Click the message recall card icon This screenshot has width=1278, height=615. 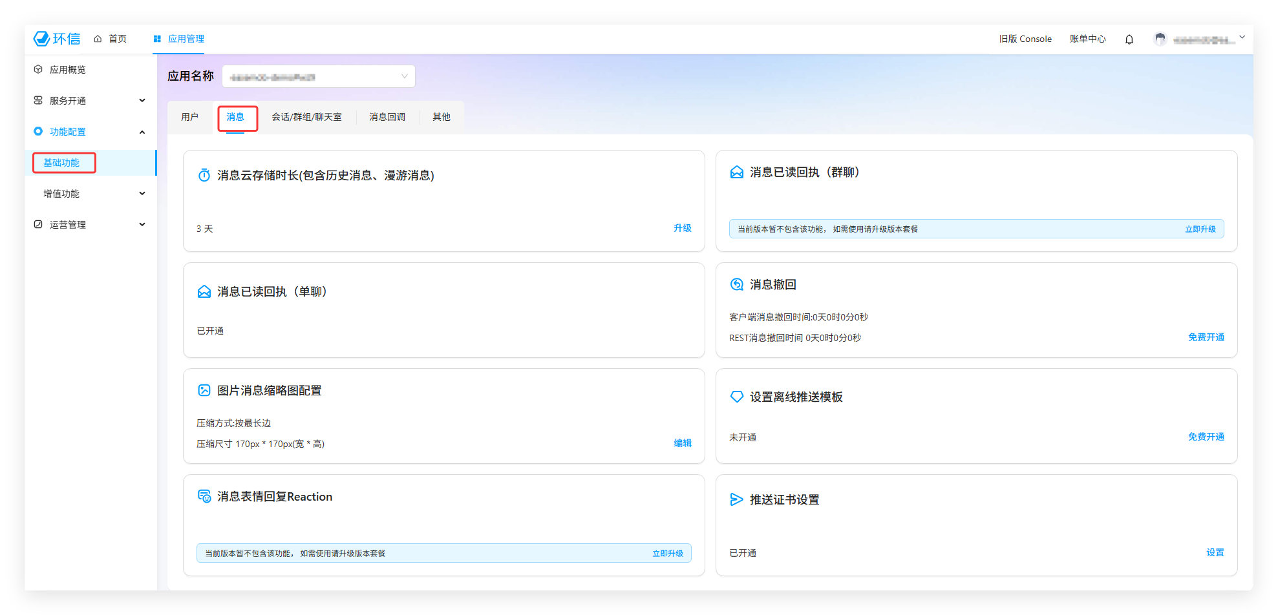(x=736, y=285)
